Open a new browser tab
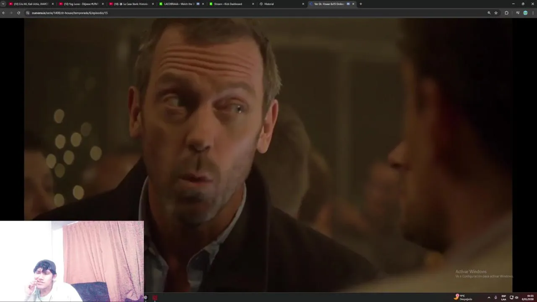 (360, 4)
